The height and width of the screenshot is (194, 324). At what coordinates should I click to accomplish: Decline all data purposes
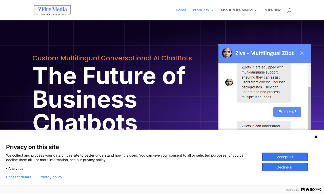285,167
